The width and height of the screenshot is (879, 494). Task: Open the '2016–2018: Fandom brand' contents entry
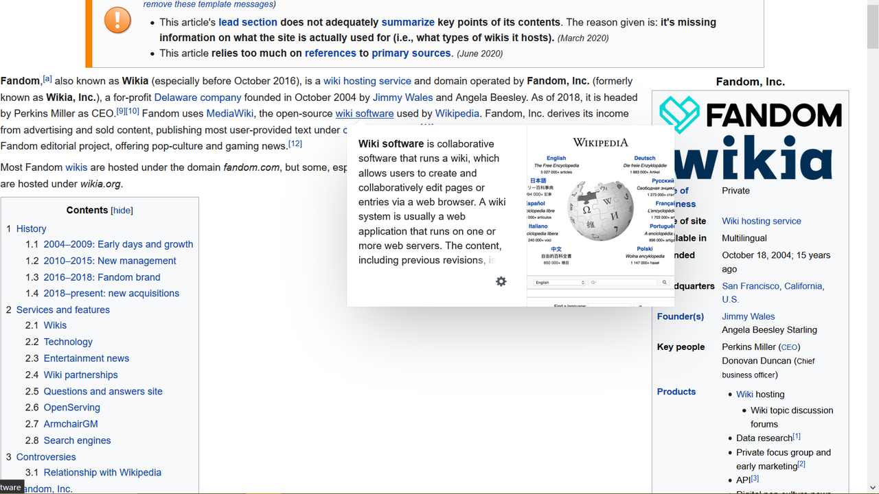coord(102,277)
